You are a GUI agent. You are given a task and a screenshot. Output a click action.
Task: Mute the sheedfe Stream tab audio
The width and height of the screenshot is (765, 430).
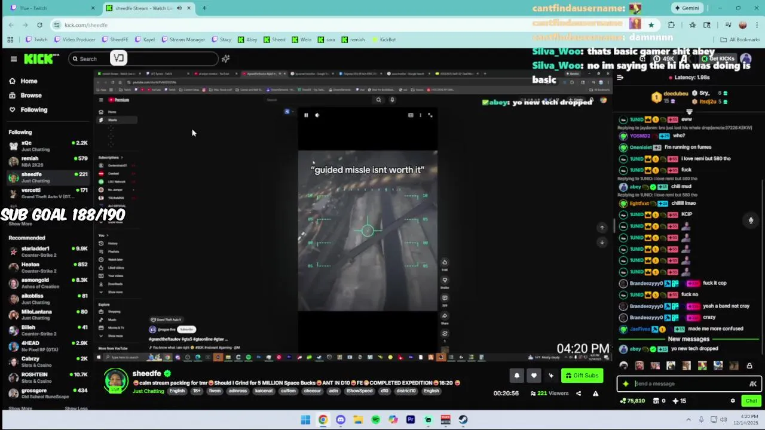180,8
